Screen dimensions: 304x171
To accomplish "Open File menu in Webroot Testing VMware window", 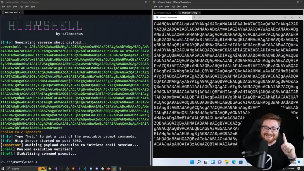I will coord(156,7).
